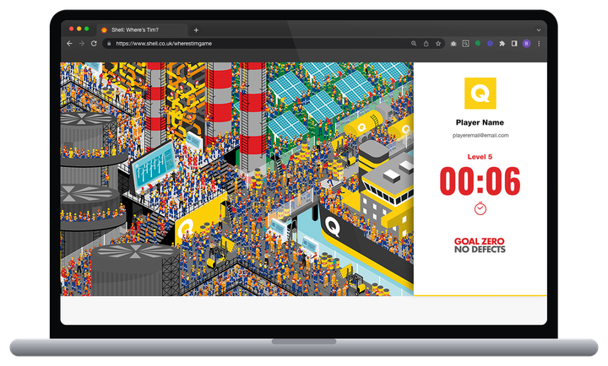Click the camera extension icon
This screenshot has height=366, width=608.
tap(453, 44)
